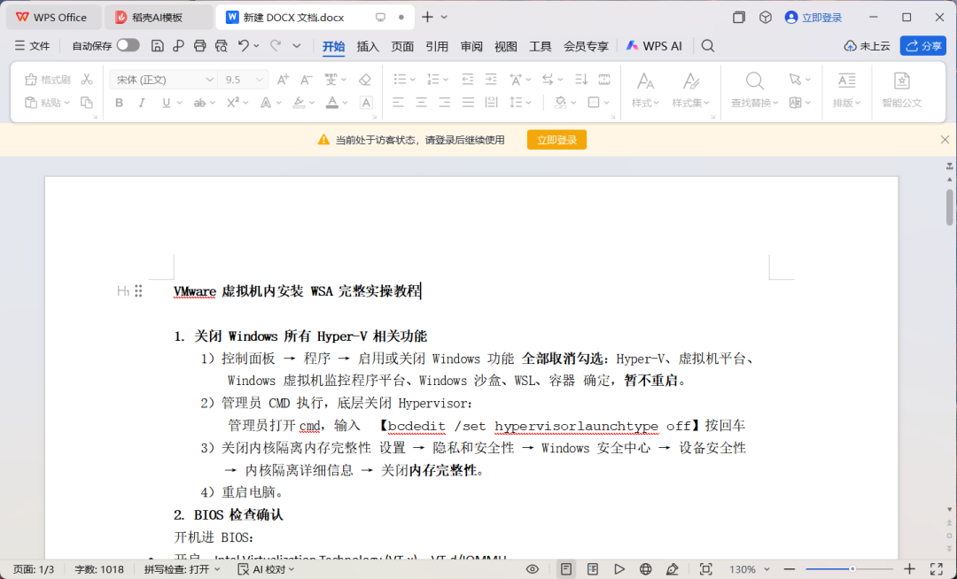Screen dimensions: 957x579
Task: Click the full screen icon in status bar
Action: pyautogui.click(x=937, y=568)
